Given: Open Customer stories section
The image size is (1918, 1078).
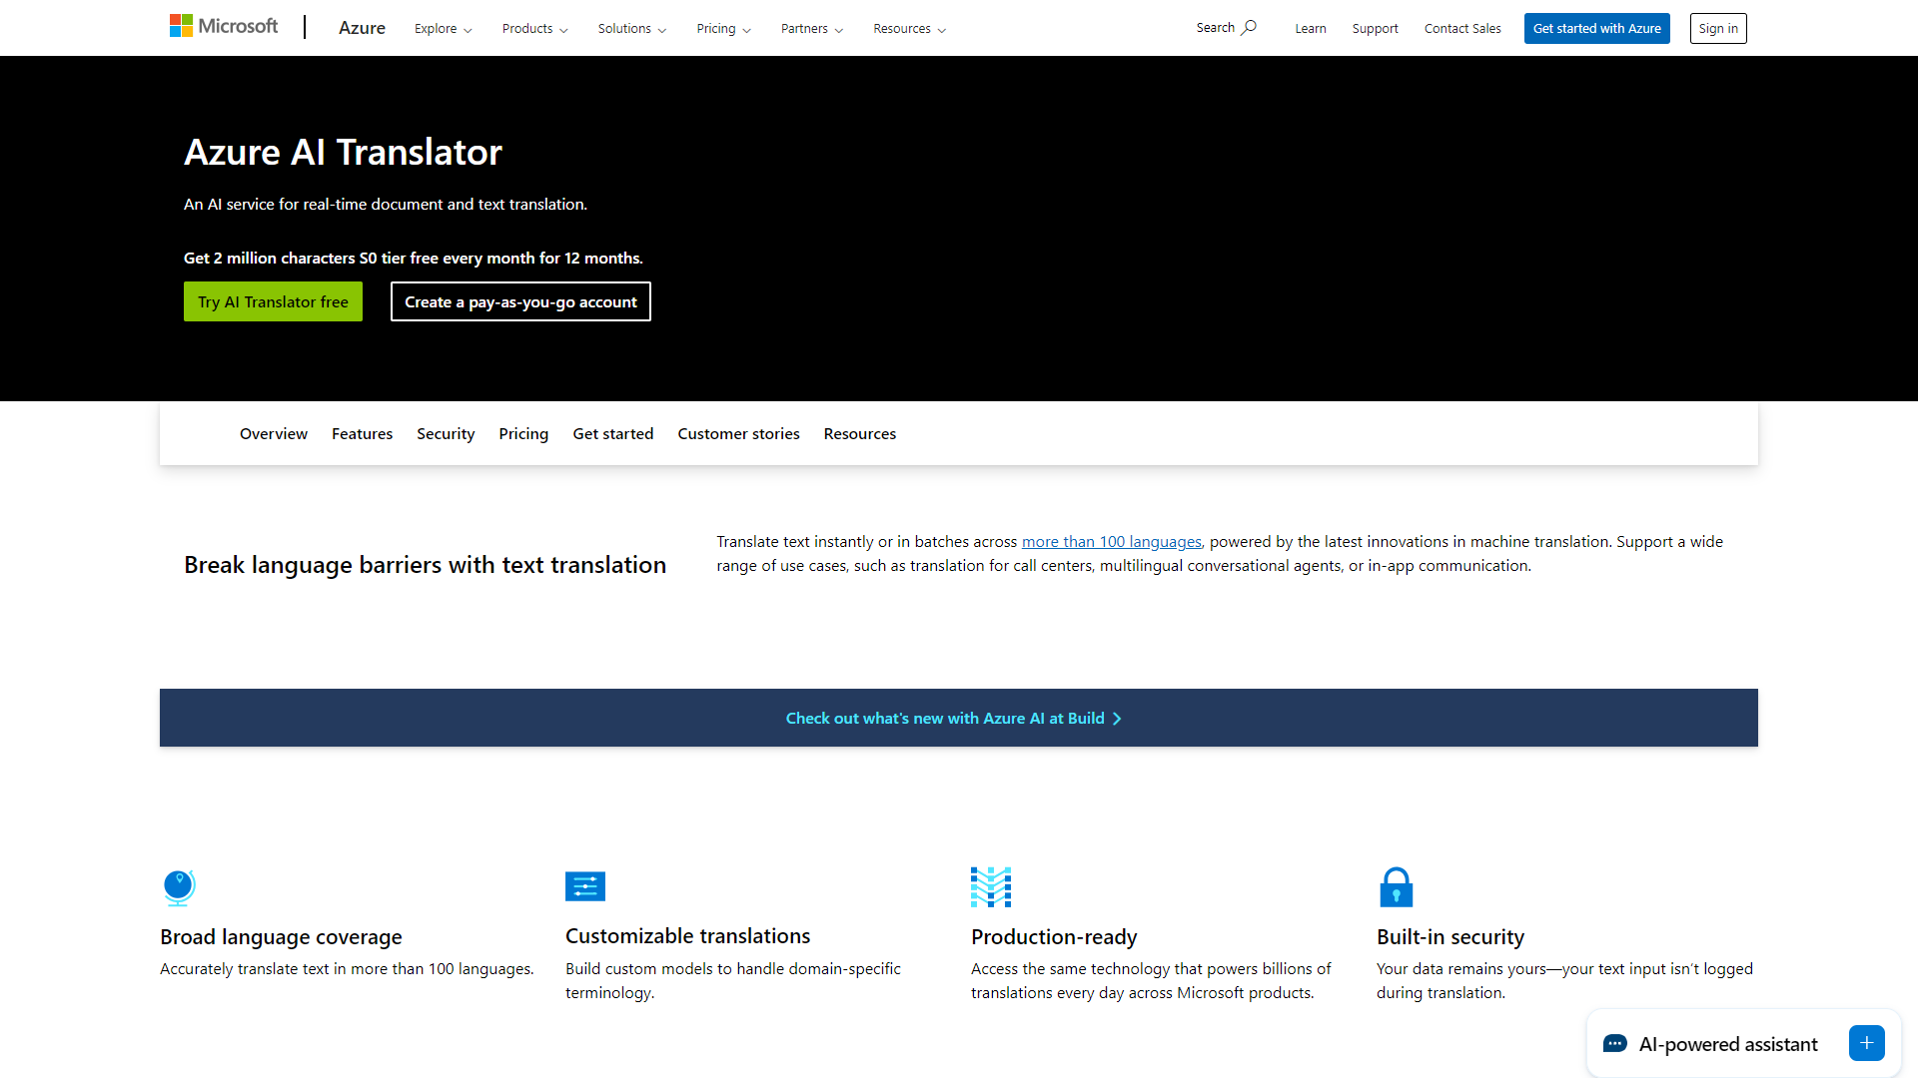Looking at the screenshot, I should tap(739, 433).
